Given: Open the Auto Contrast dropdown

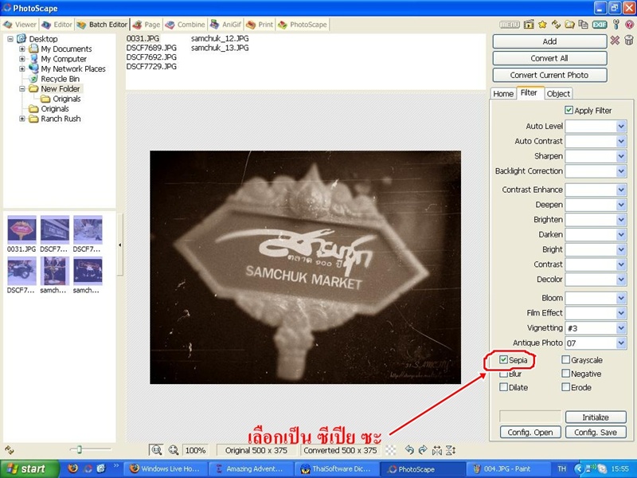Looking at the screenshot, I should coord(621,141).
